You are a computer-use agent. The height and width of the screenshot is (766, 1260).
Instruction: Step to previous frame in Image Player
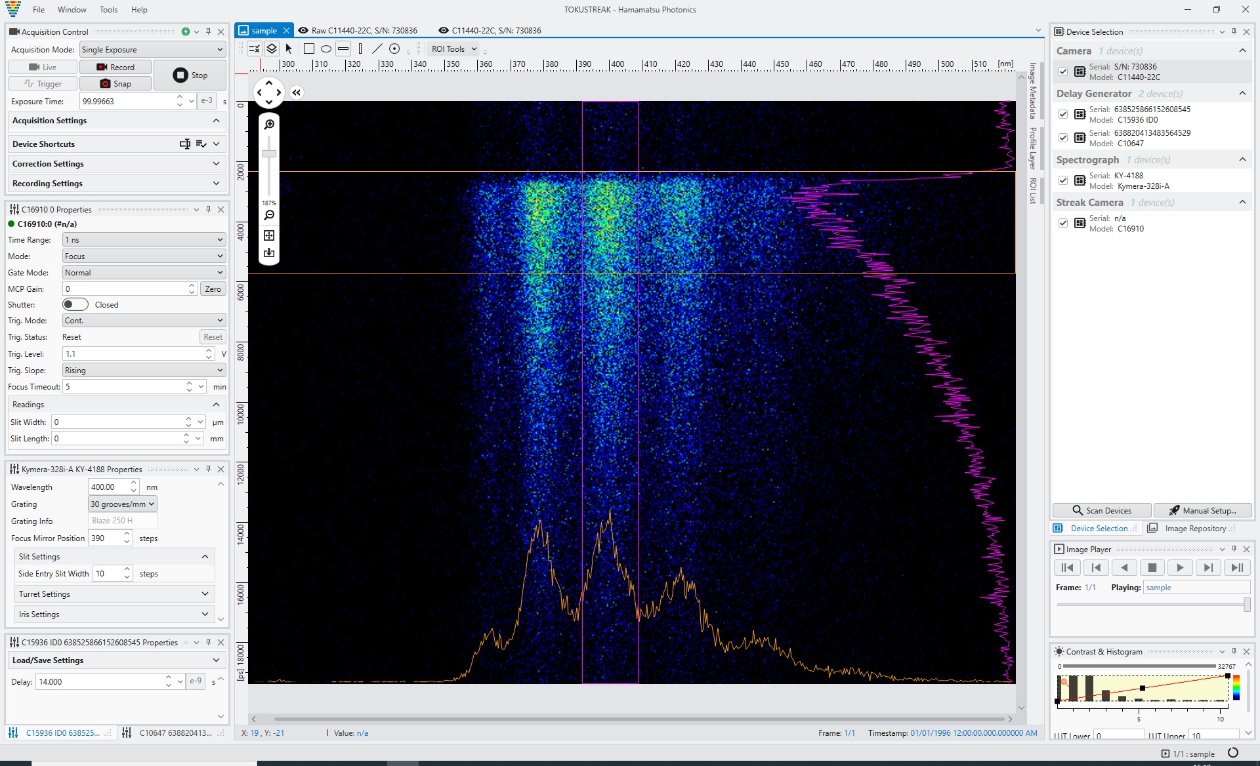tap(1096, 568)
